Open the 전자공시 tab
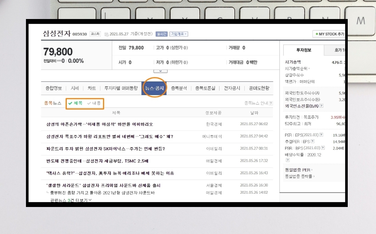376x234 pixels. pos(232,88)
